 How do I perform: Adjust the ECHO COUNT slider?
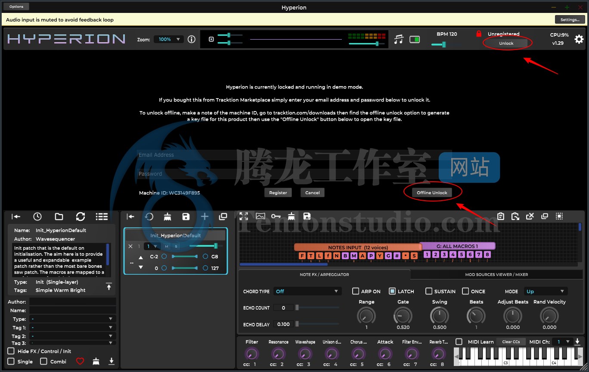click(x=317, y=307)
